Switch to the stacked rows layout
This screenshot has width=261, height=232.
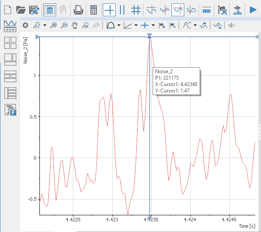[10, 76]
